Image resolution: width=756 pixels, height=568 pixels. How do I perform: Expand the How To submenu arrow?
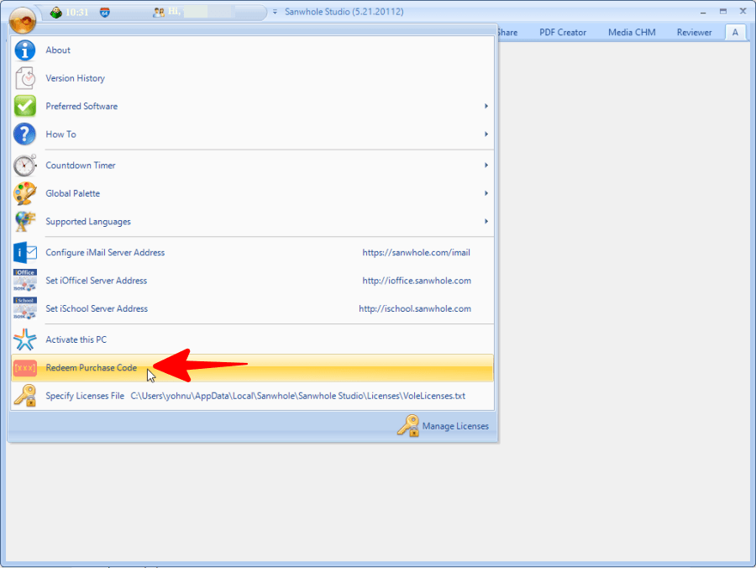point(486,134)
